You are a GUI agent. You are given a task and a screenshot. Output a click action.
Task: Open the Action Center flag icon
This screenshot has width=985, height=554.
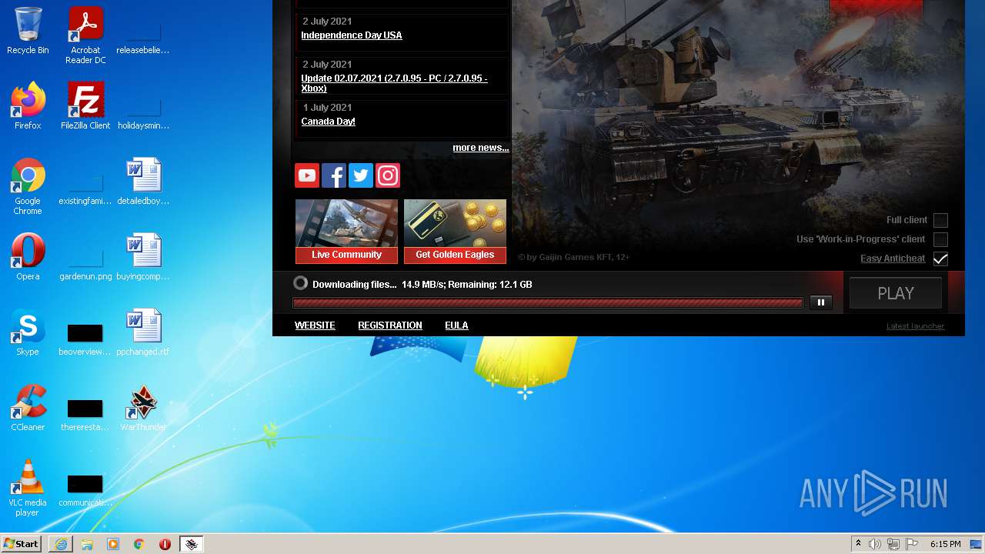click(x=912, y=544)
